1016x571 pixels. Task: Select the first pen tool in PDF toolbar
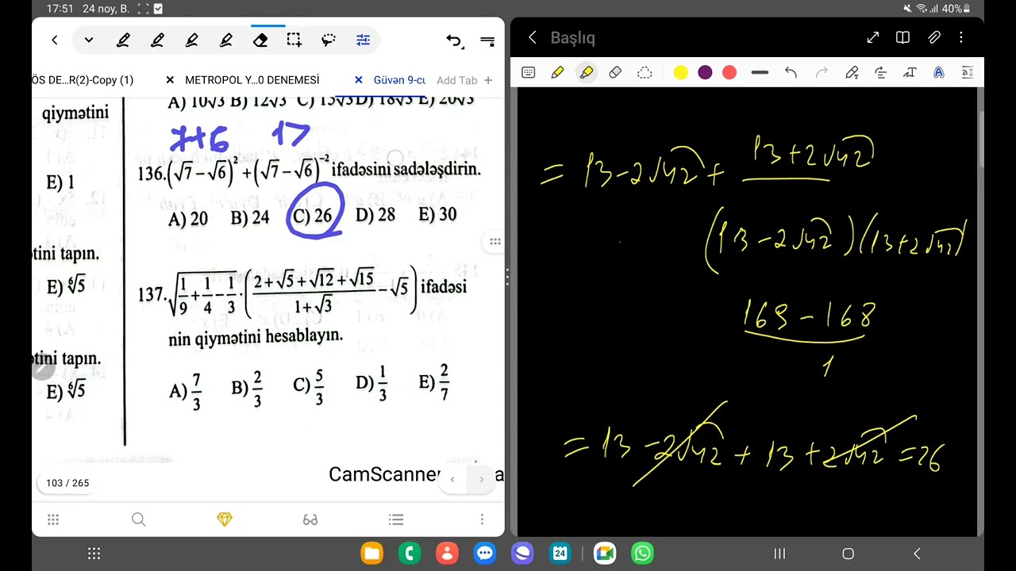click(123, 40)
